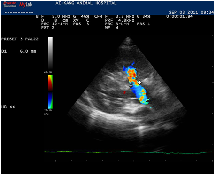Click the small red marker in the sector
This screenshot has height=175, width=216.
pos(124,92)
